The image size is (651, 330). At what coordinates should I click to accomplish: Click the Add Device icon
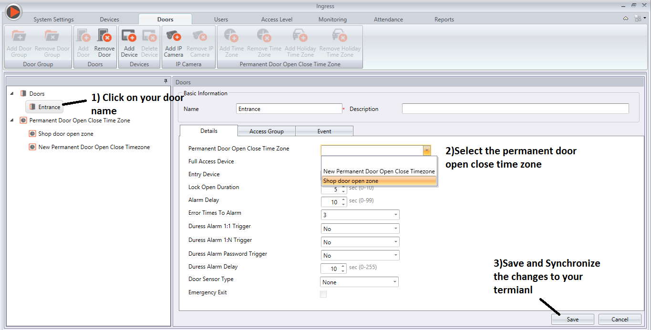[x=129, y=36]
